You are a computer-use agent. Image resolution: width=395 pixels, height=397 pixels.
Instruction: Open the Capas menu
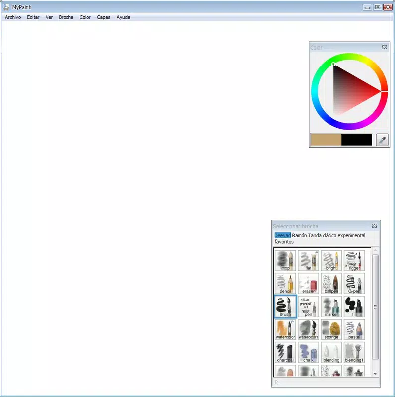point(104,17)
